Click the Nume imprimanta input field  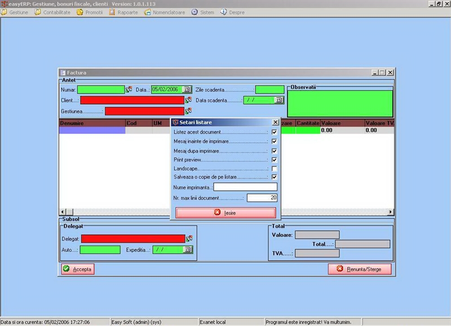coord(245,187)
